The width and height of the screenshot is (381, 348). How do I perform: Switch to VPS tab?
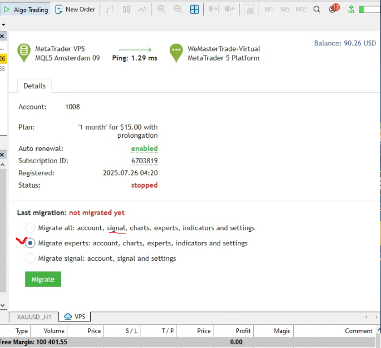(75, 317)
